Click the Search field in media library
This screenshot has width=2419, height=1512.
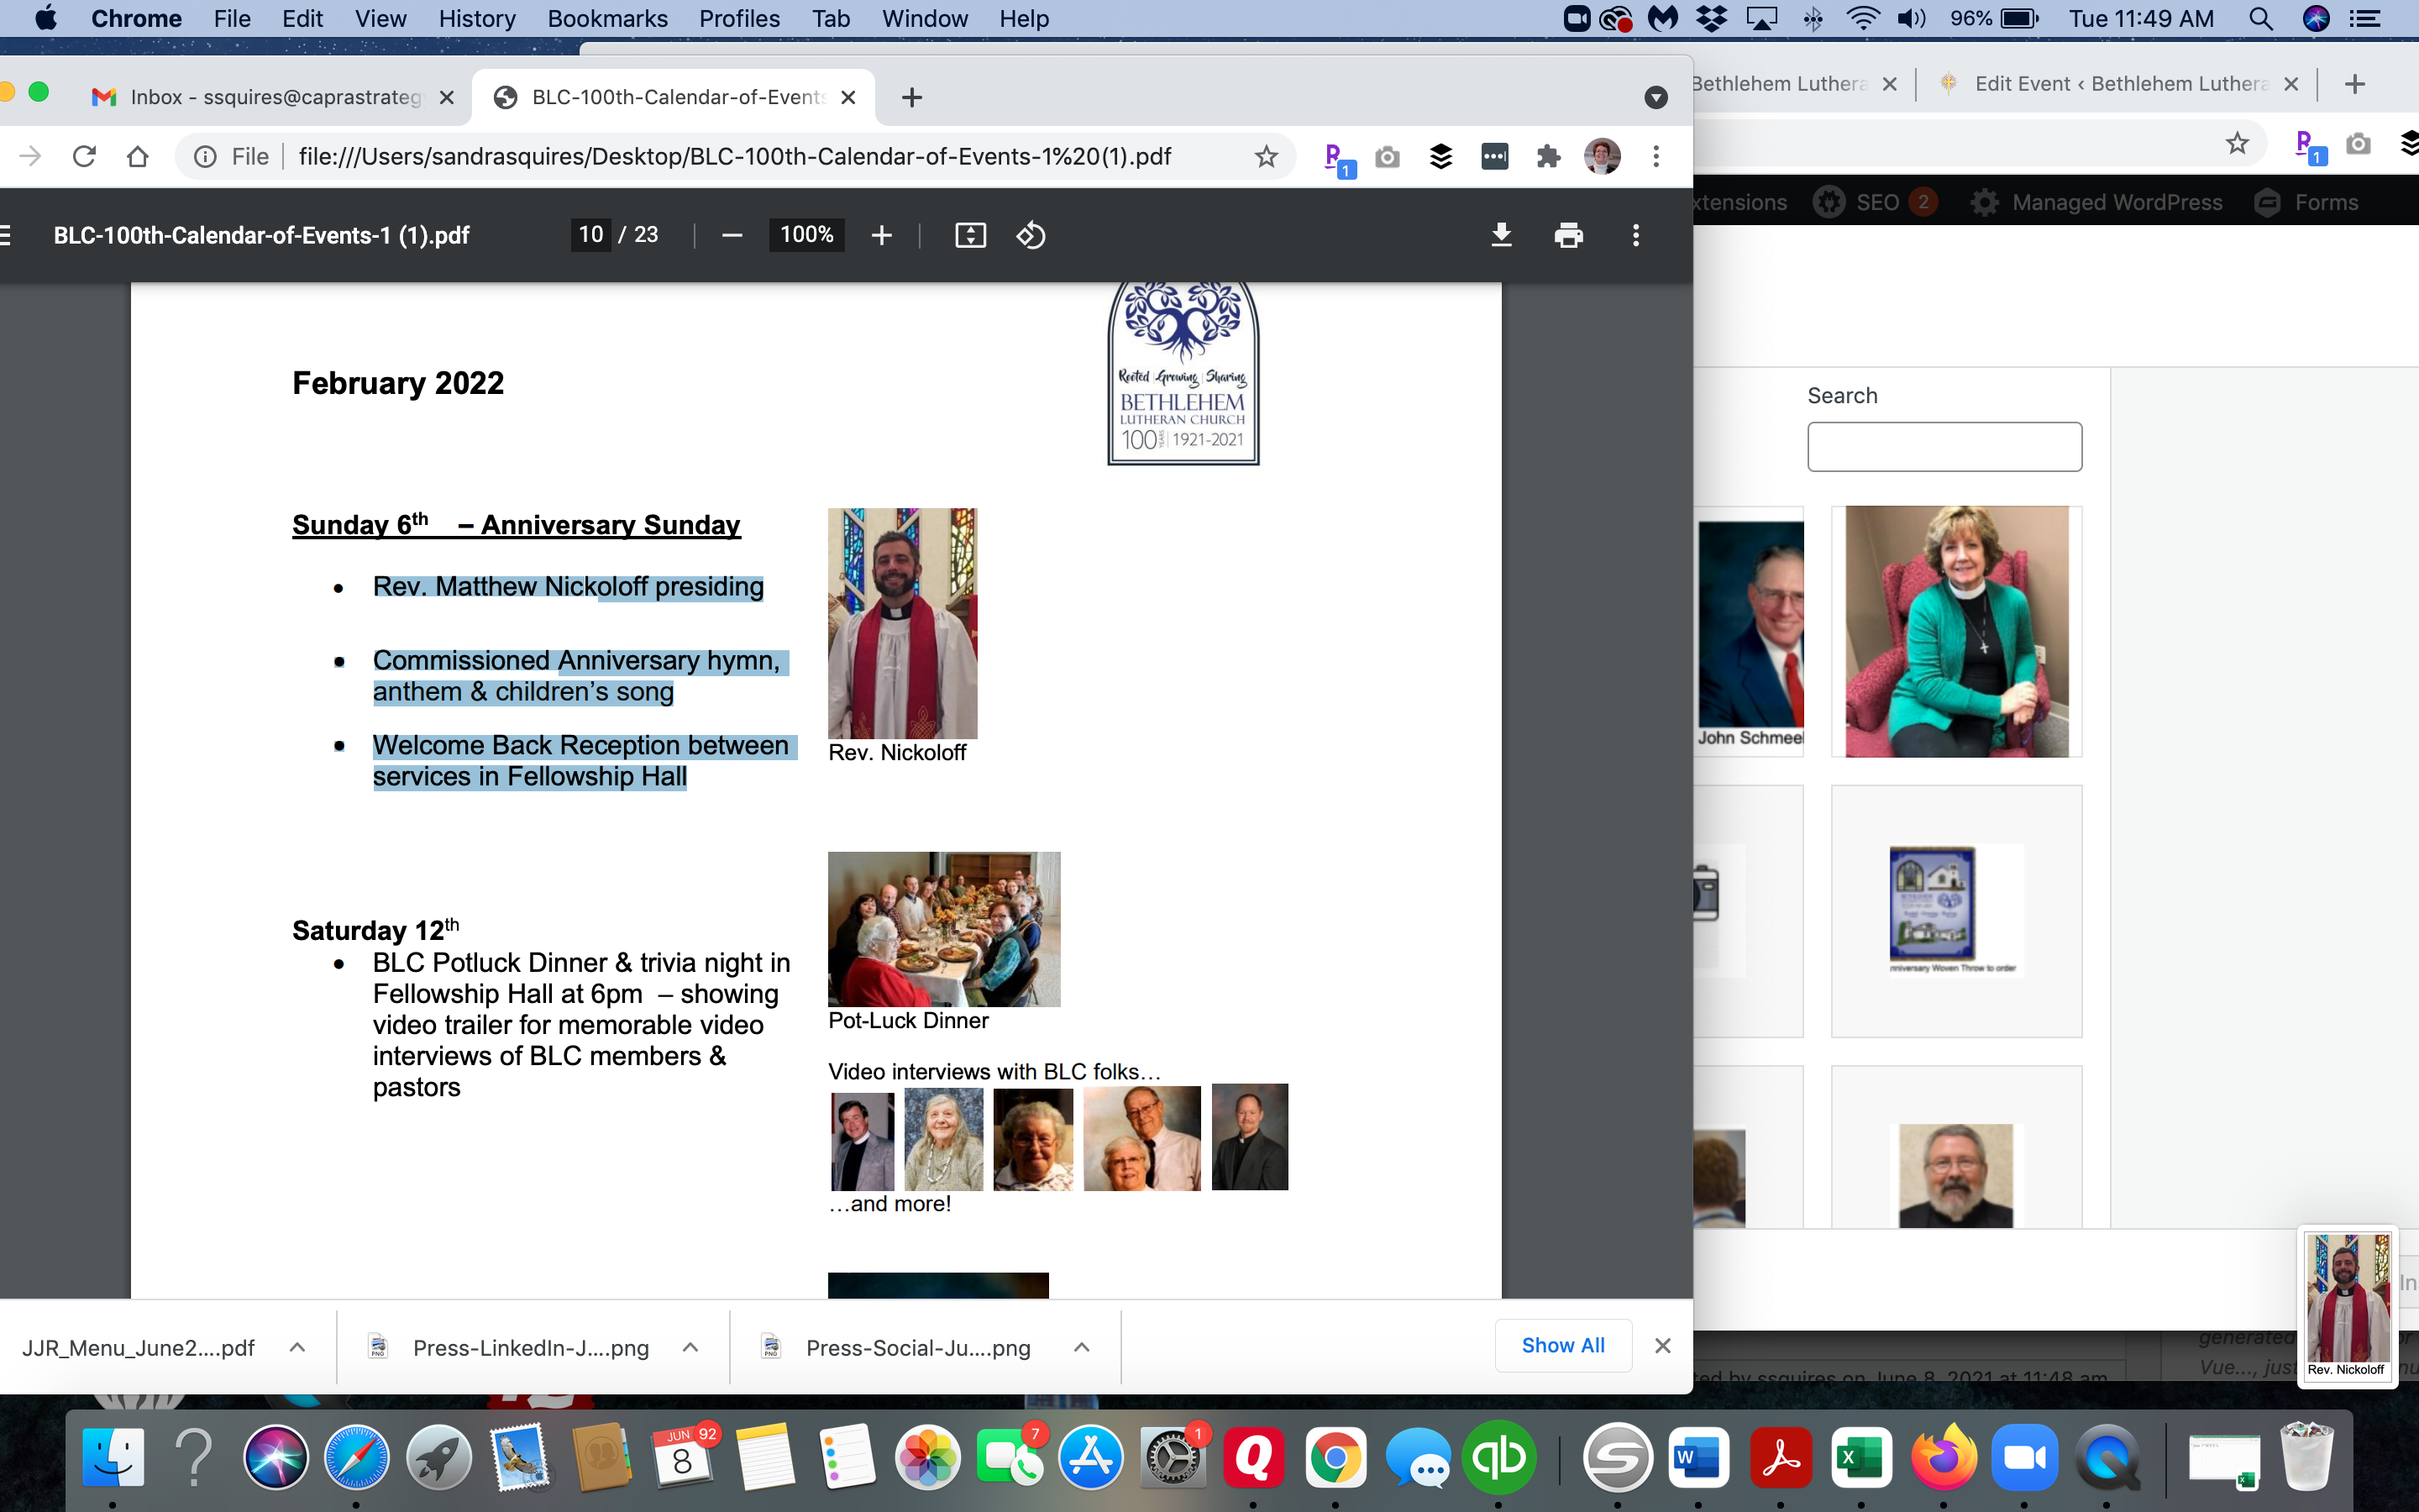[1944, 447]
